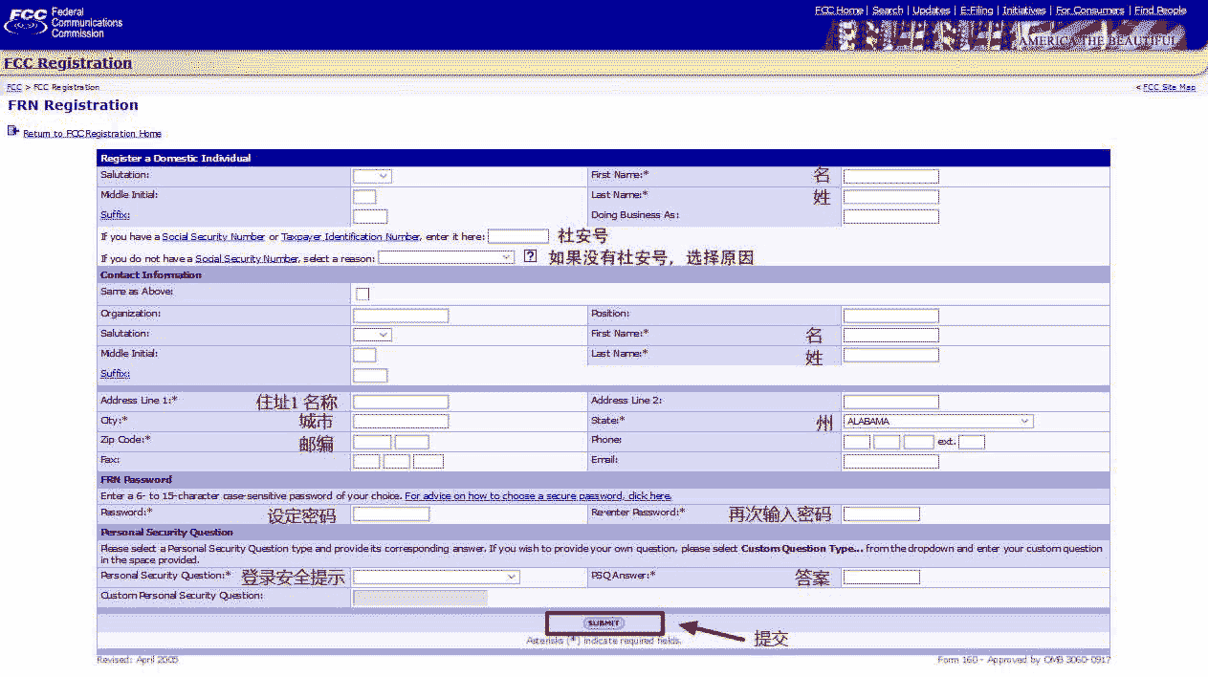This screenshot has height=677, width=1208.
Task: Click the return arrow icon before Return to FCC Registration Home
Action: click(x=12, y=130)
